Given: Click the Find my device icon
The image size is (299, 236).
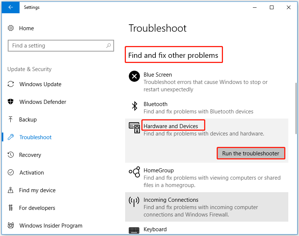Looking at the screenshot, I should click(x=11, y=190).
